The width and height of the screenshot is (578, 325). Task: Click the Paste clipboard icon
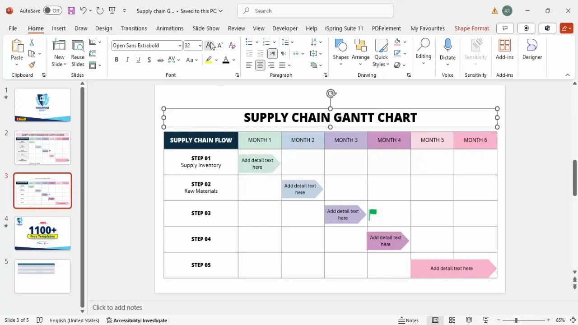[17, 46]
